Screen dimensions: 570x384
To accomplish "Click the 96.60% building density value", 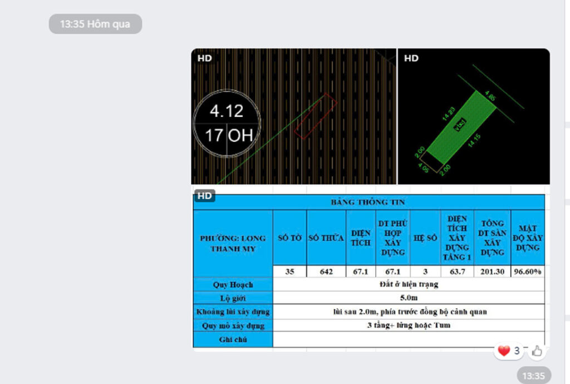I will (527, 272).
